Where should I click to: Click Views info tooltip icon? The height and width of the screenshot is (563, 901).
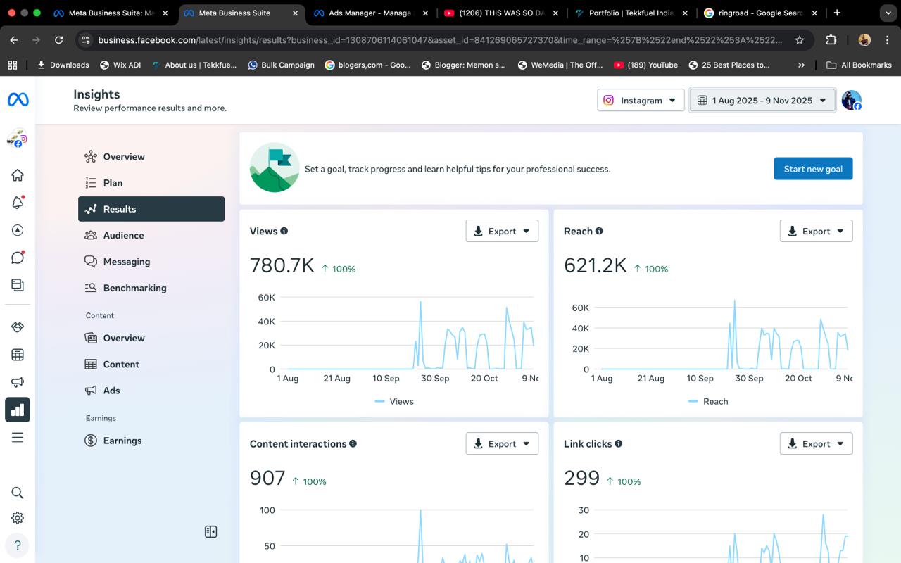[284, 231]
